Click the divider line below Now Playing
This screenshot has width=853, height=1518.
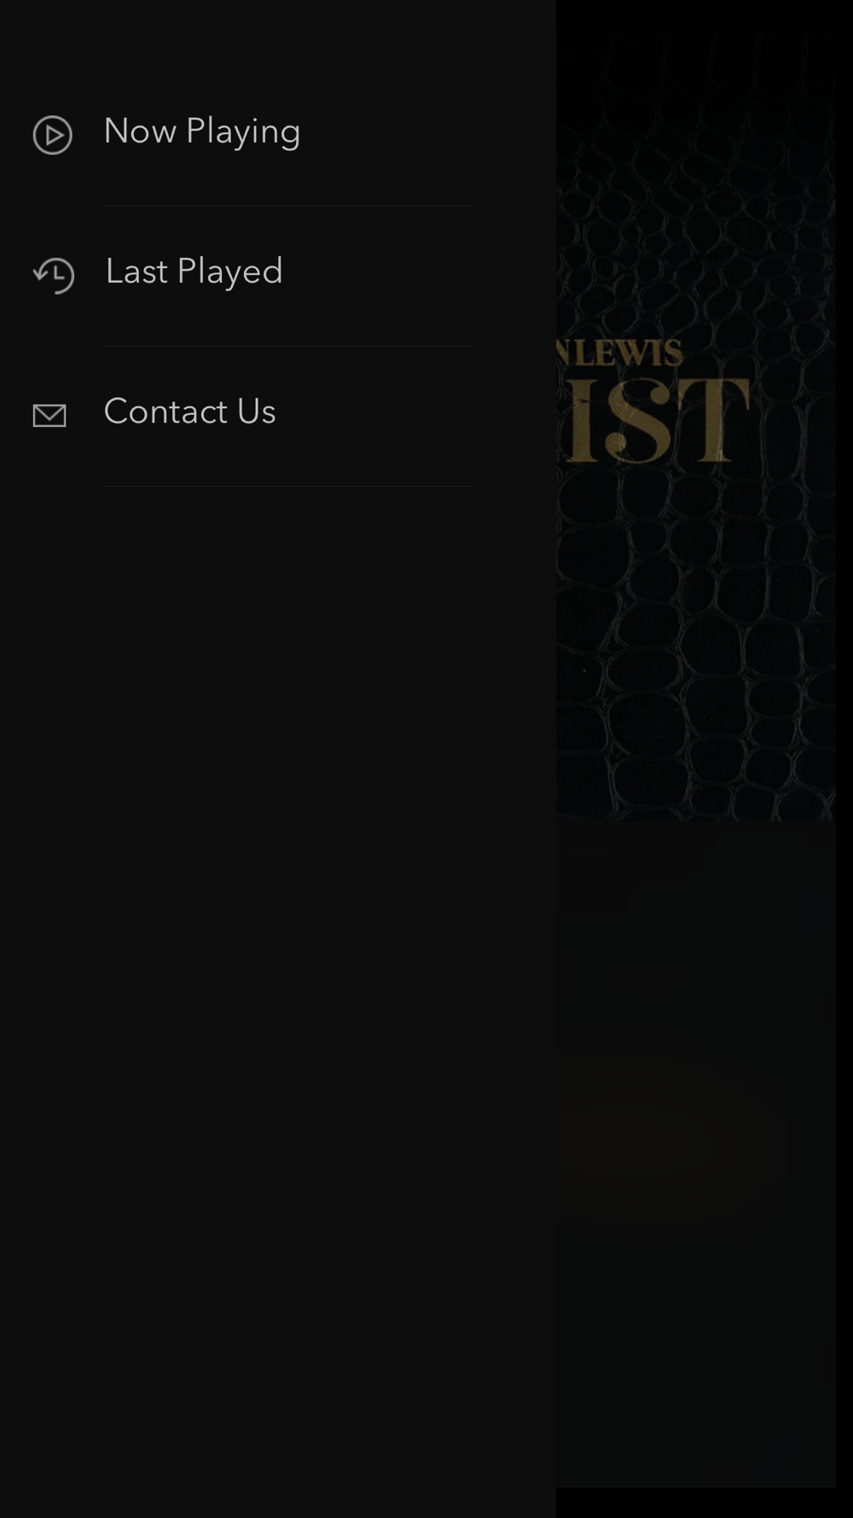point(288,206)
